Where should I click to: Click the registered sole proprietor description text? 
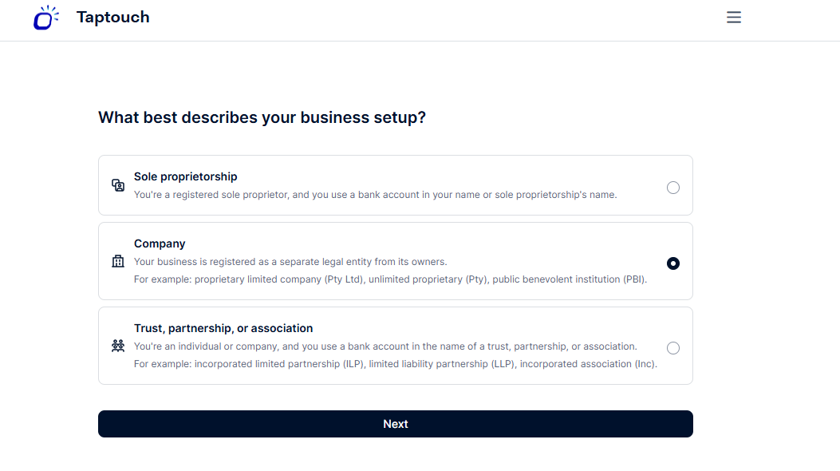click(x=375, y=195)
